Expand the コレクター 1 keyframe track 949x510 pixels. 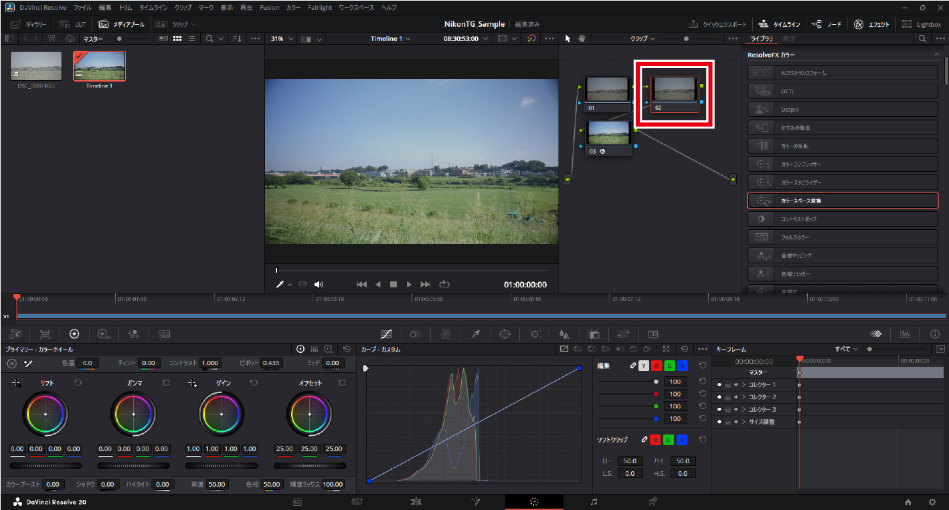[743, 385]
